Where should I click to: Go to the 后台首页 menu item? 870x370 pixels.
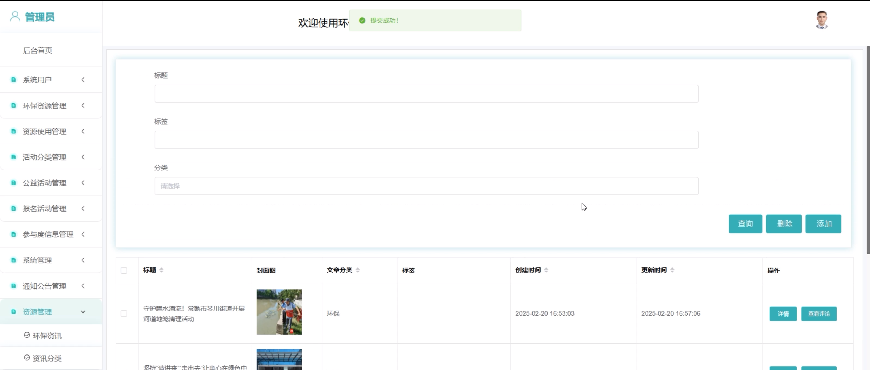tap(37, 51)
